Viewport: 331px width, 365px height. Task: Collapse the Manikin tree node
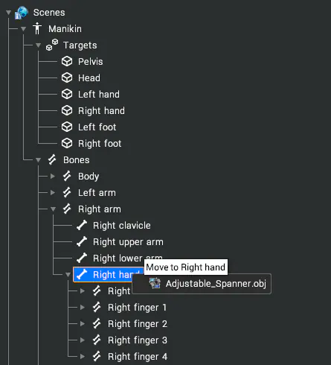pyautogui.click(x=23, y=29)
